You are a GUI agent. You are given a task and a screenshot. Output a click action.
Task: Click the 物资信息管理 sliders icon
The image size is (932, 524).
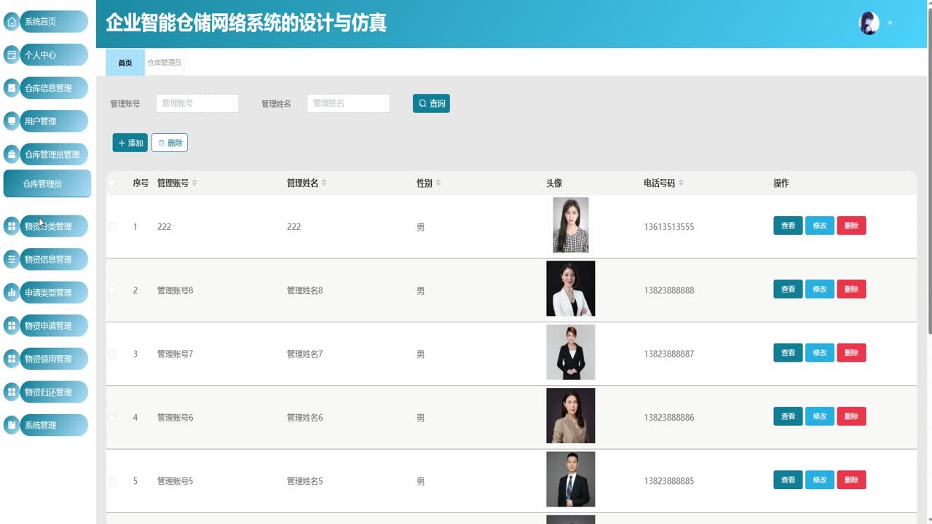point(12,259)
